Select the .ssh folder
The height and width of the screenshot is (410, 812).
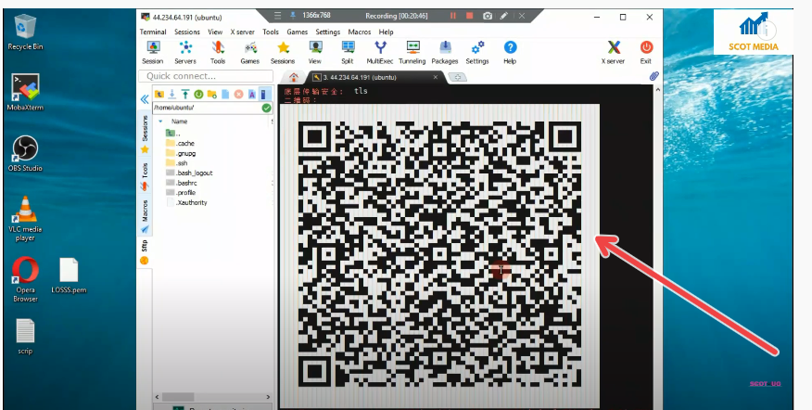pos(177,163)
